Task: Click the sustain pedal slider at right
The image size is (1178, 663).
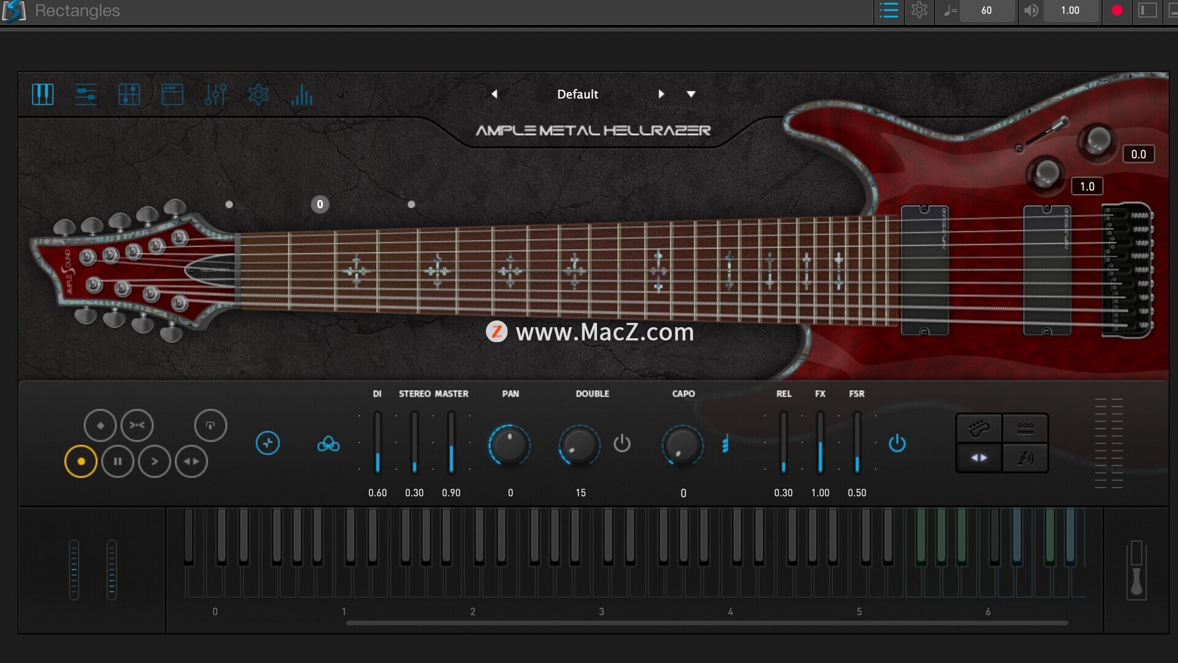Action: pyautogui.click(x=1136, y=570)
